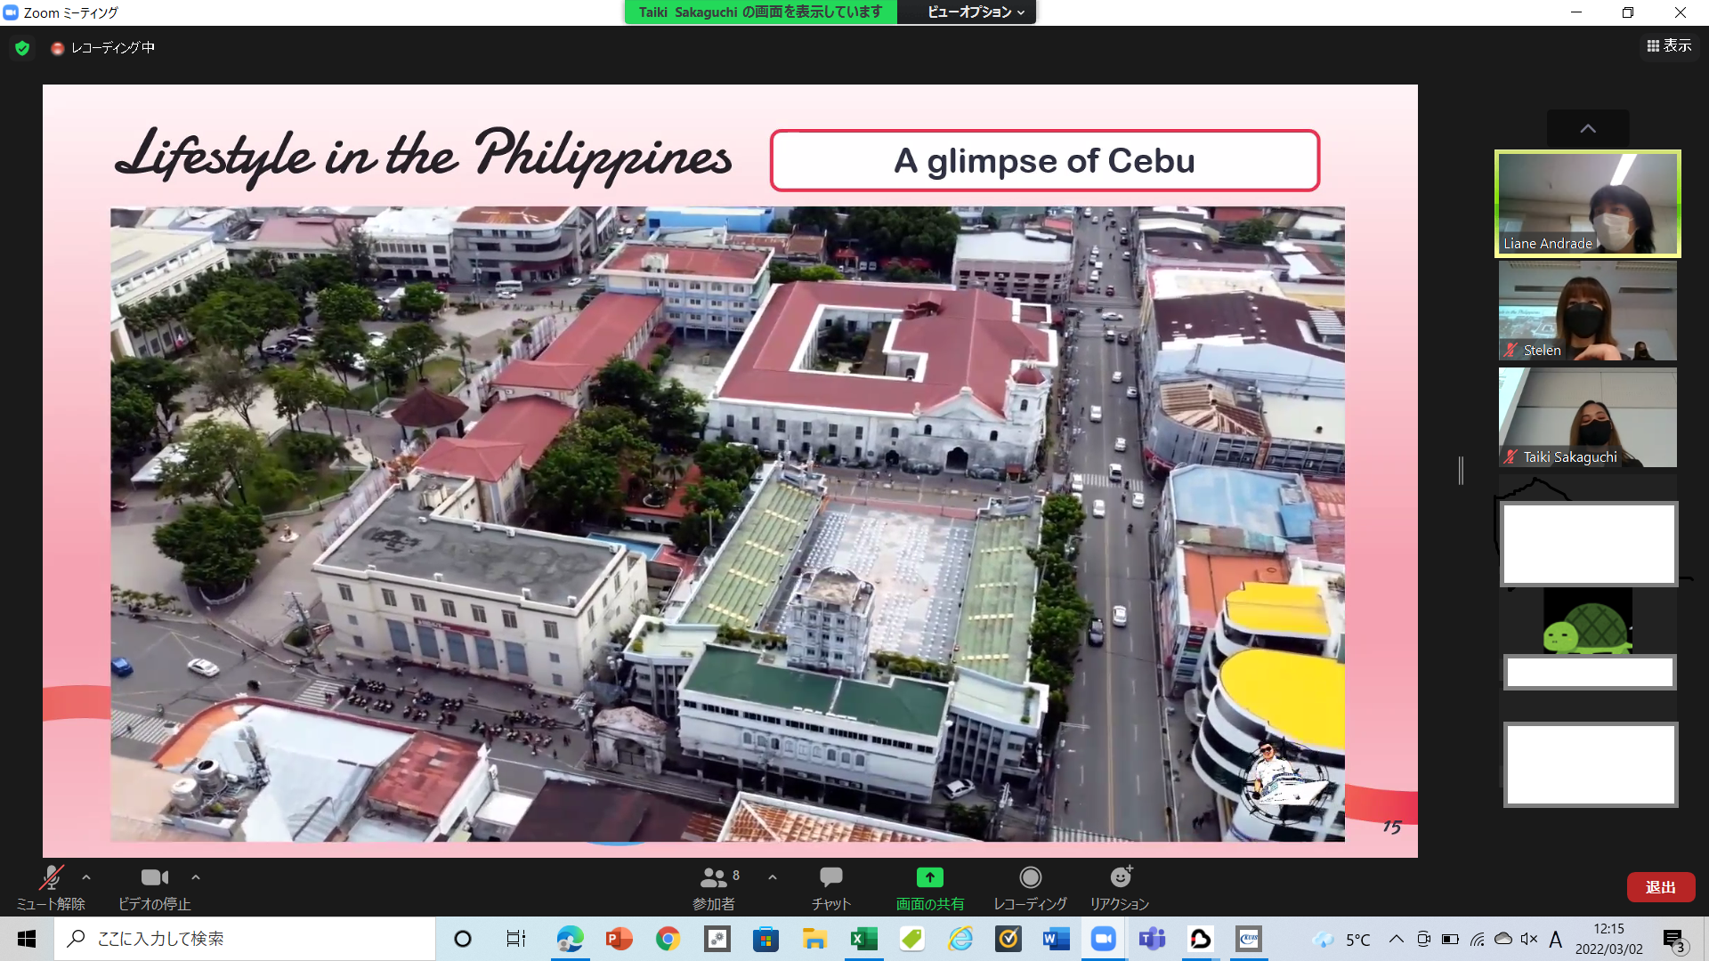Select Liane Andrade's video thumbnail
Viewport: 1709px width, 961px height.
1588,204
